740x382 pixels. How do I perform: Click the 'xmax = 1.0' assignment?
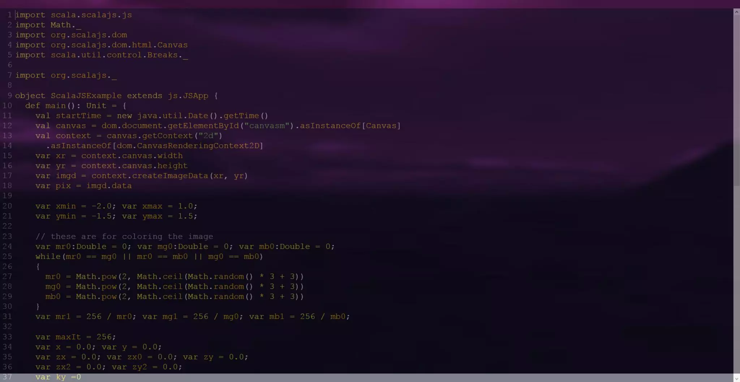pyautogui.click(x=167, y=206)
